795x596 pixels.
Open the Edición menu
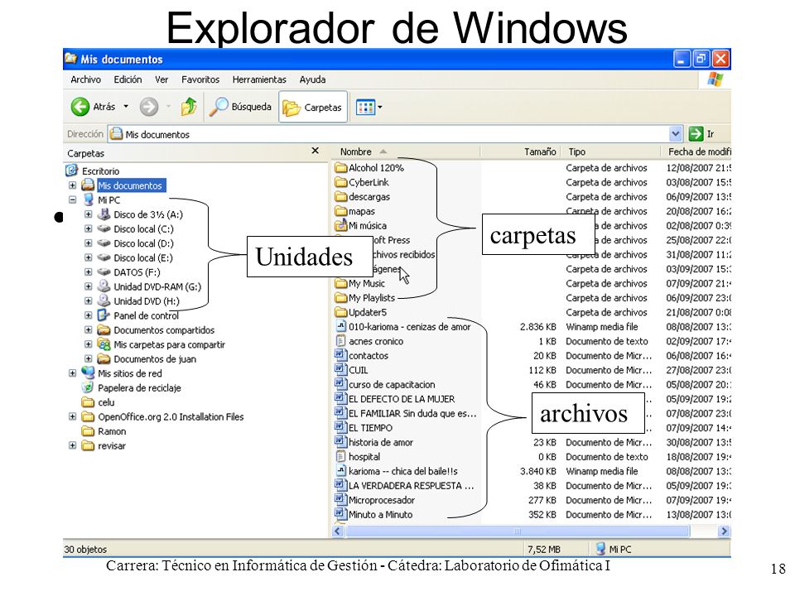pos(128,79)
